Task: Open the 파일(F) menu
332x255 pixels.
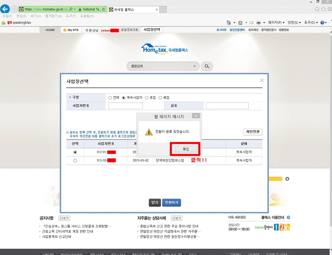Action: (7, 16)
